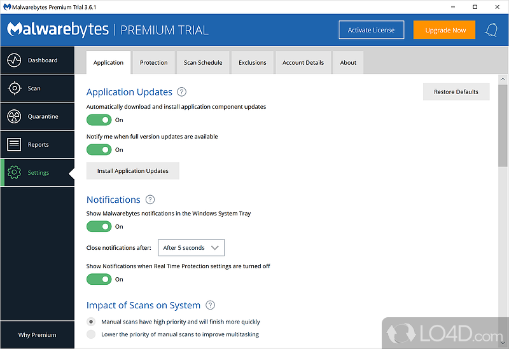The height and width of the screenshot is (349, 509).
Task: Open Why Premium in sidebar
Action: click(x=38, y=335)
